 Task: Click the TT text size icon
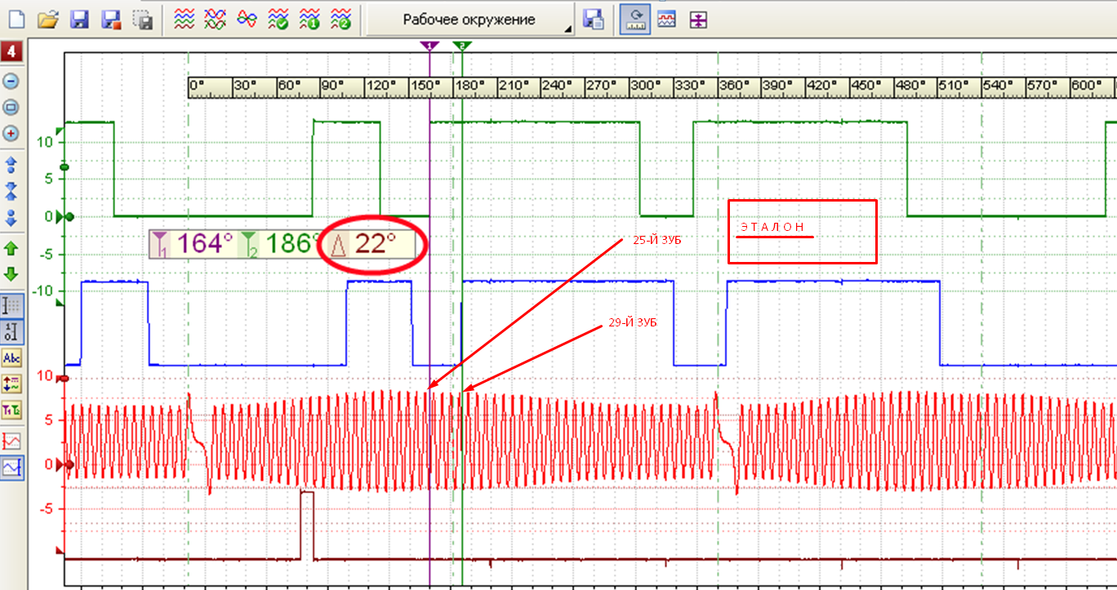click(x=12, y=410)
